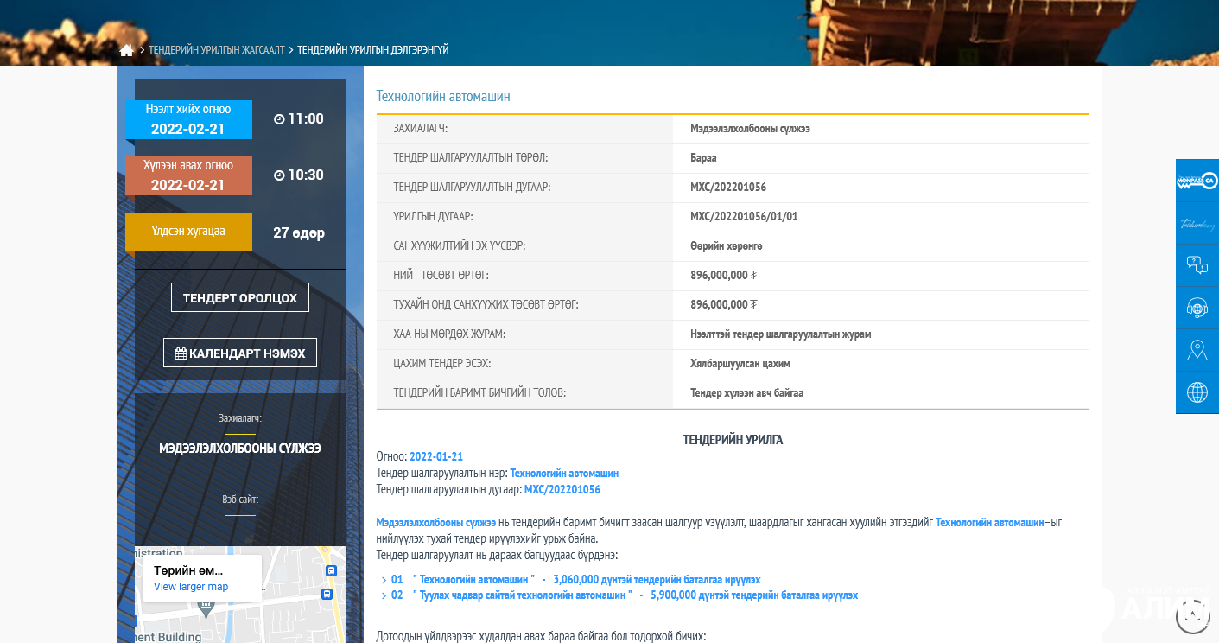Open the Tridum key sidebar icon
Viewport: 1219px width, 643px height.
tap(1197, 224)
